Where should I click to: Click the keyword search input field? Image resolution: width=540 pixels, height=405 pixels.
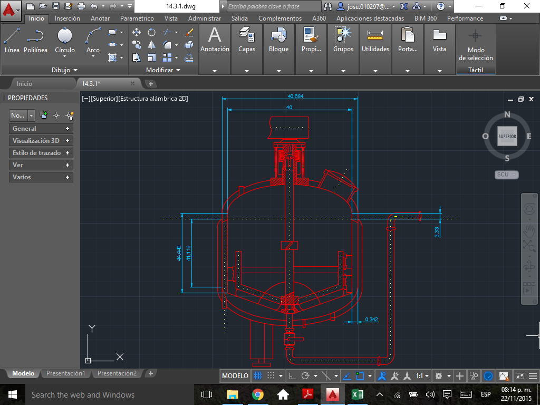tap(274, 6)
